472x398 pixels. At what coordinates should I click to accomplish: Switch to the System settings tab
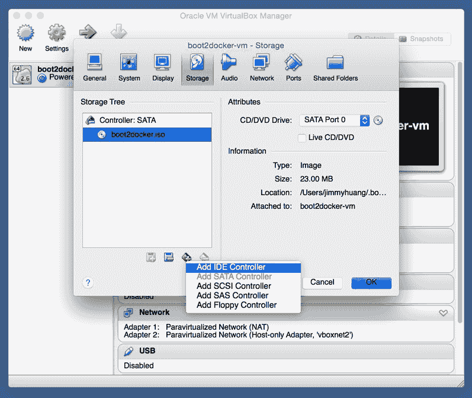pyautogui.click(x=129, y=68)
